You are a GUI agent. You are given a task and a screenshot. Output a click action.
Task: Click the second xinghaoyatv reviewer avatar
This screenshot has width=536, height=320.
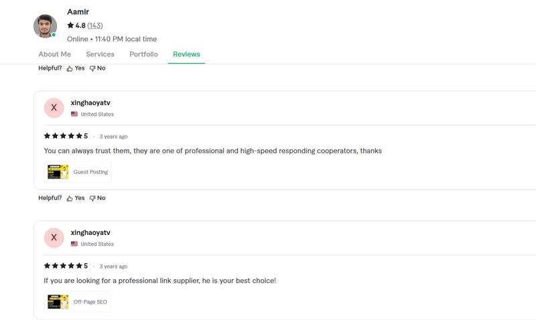click(x=54, y=238)
